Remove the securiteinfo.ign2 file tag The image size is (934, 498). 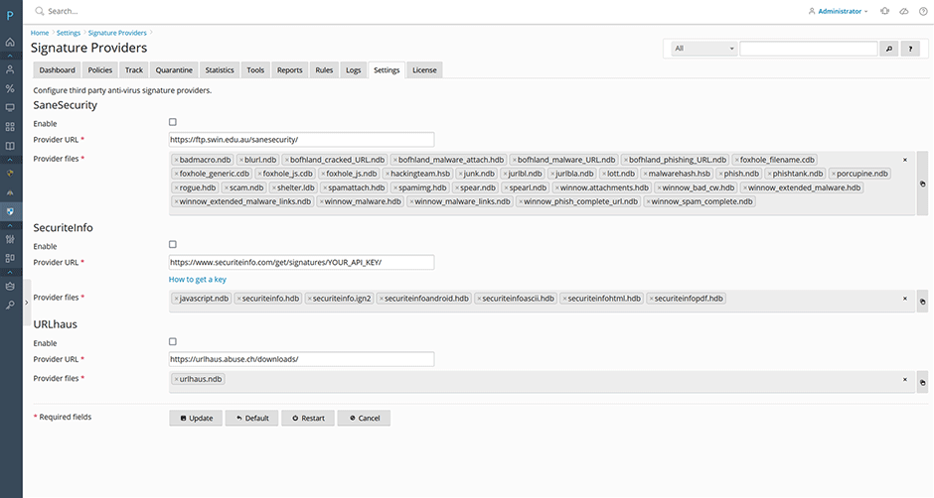point(310,299)
